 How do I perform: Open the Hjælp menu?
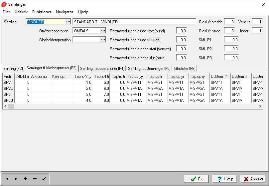83,12
